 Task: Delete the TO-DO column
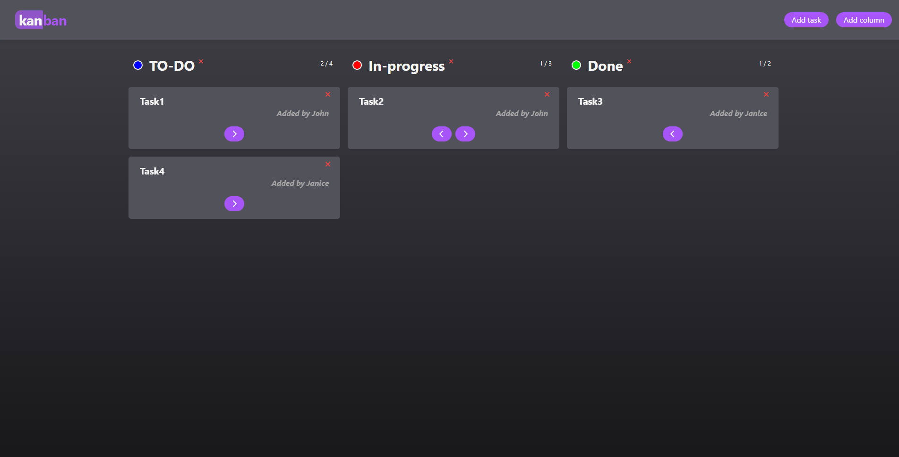(201, 61)
